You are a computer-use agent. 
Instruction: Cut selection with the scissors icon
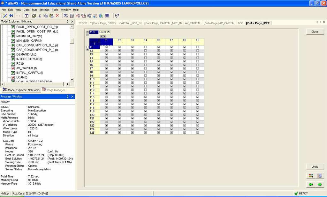pos(40,16)
